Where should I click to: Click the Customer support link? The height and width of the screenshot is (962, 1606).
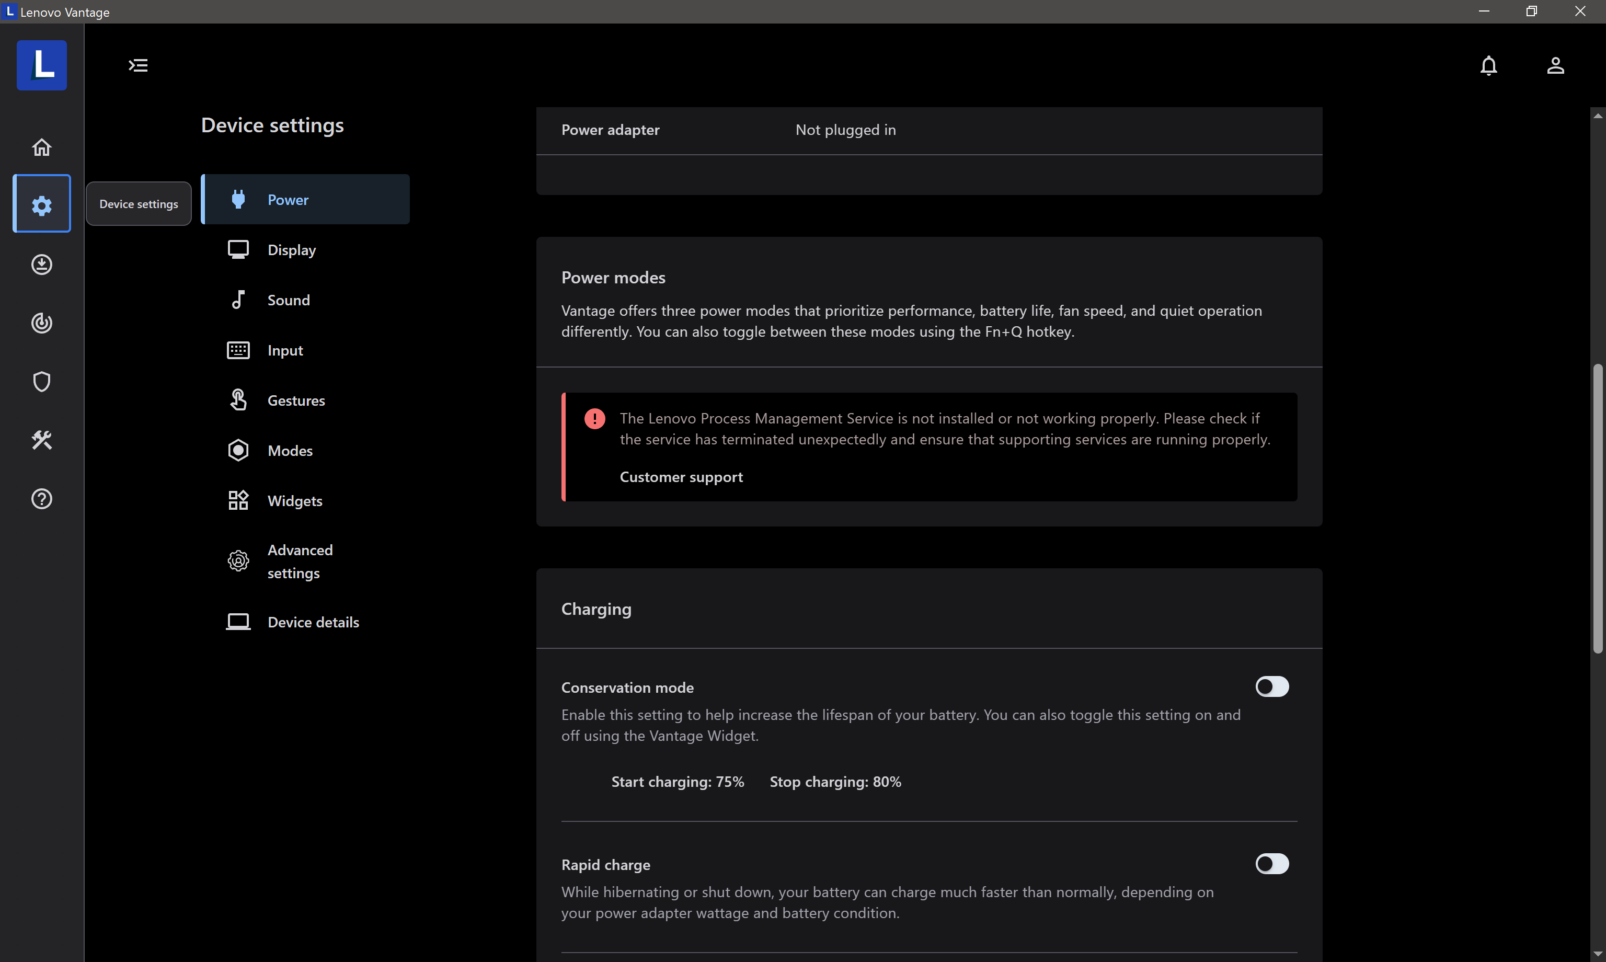681,477
